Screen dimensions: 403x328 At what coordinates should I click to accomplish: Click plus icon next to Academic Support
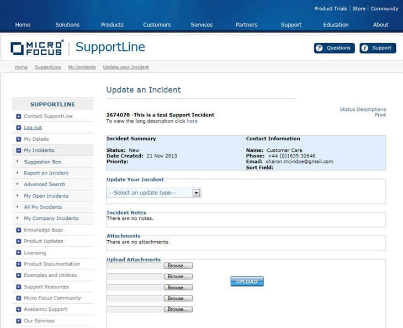[19, 309]
